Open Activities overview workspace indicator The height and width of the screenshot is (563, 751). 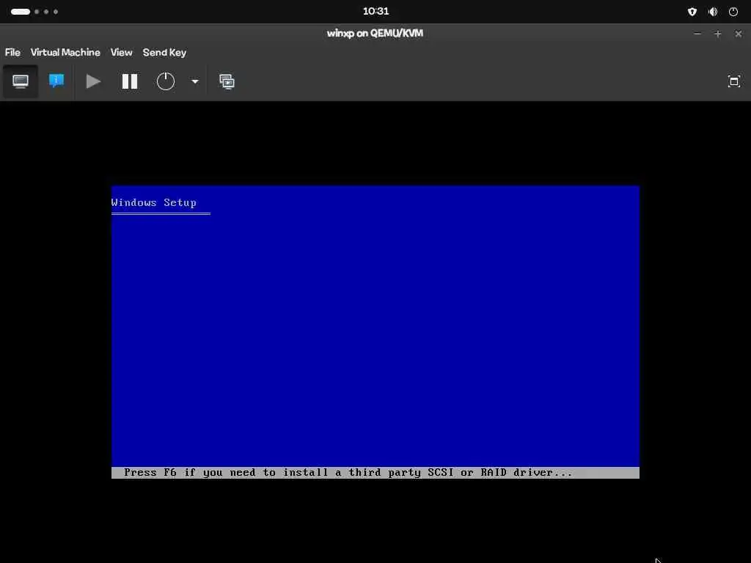click(x=34, y=12)
